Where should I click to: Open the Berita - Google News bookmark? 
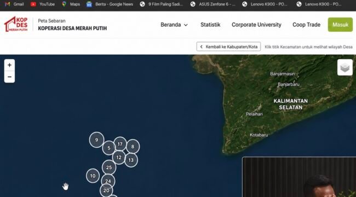(110, 4)
